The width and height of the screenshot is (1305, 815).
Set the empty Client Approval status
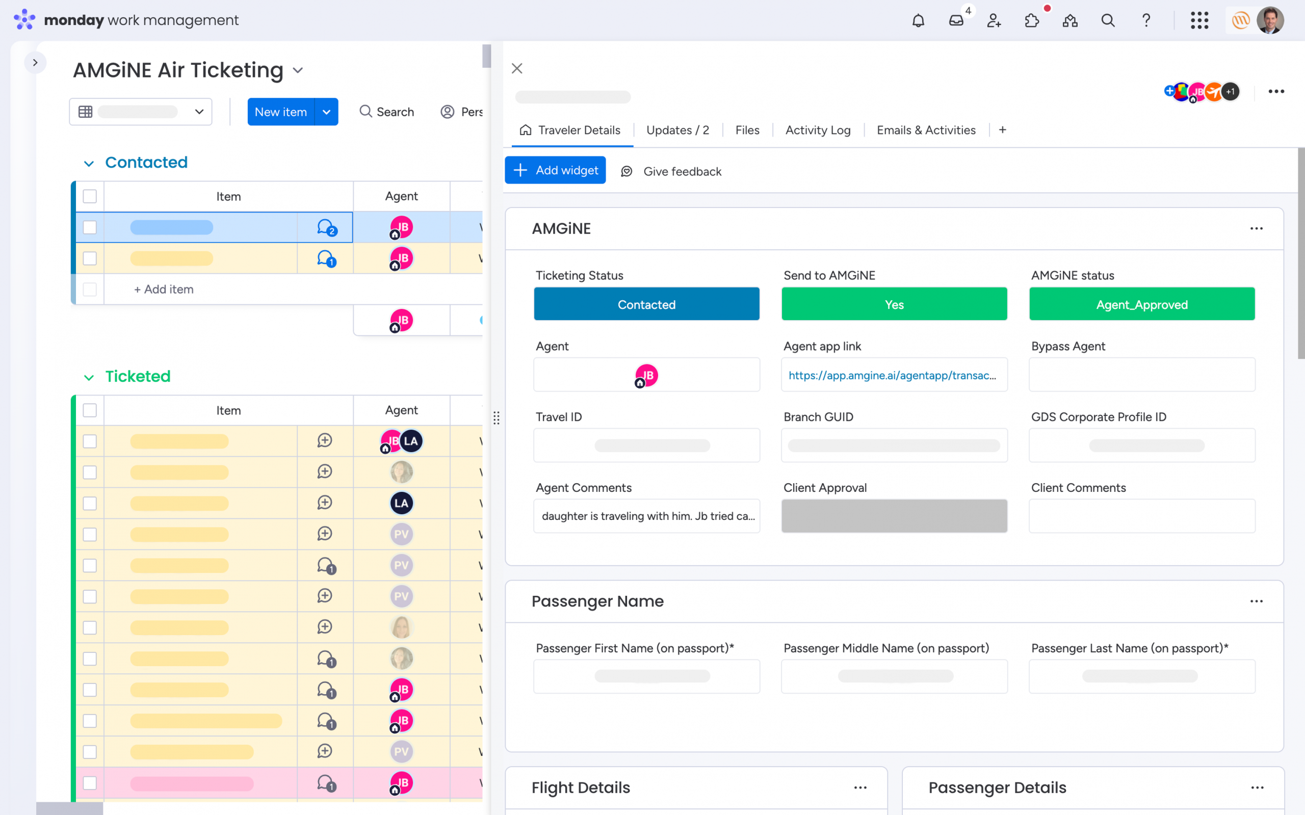(894, 516)
